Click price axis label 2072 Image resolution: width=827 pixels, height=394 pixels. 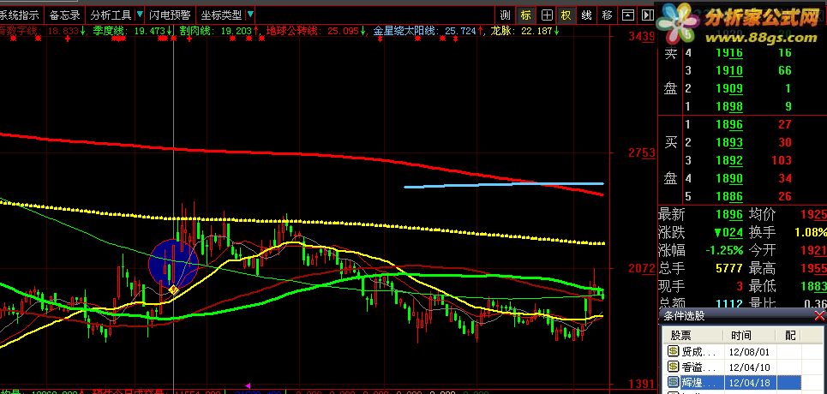tap(641, 268)
